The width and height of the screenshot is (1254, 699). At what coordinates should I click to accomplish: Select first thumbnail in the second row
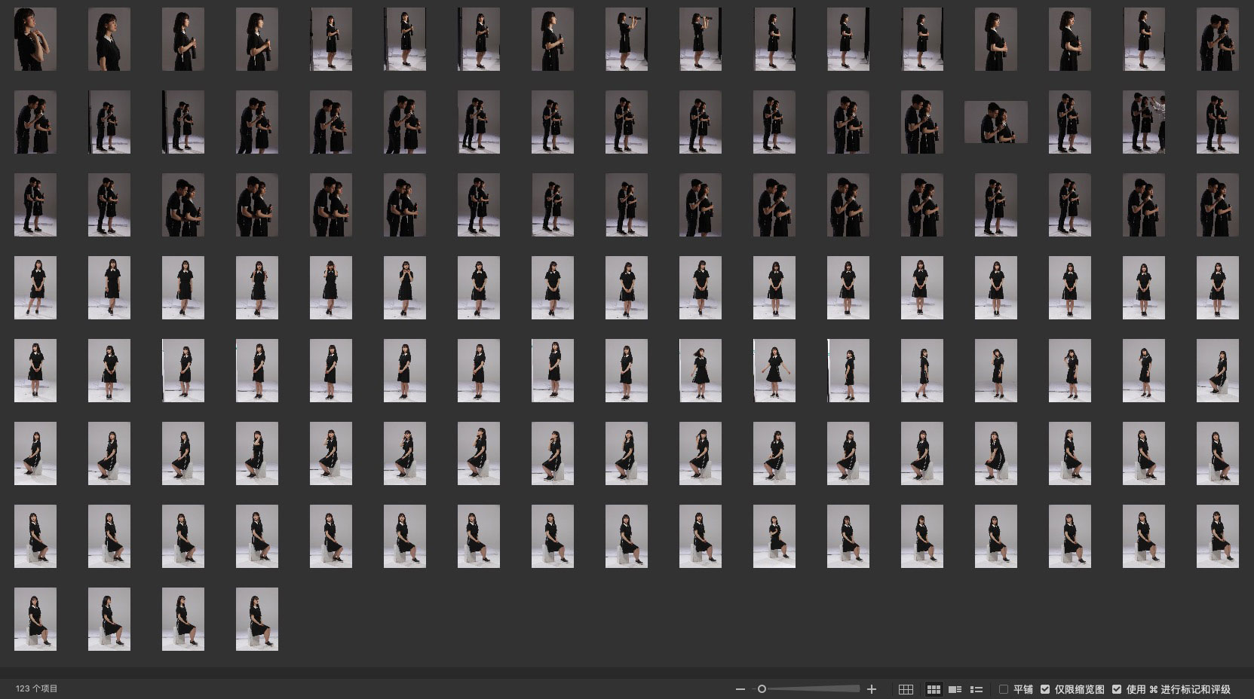35,122
